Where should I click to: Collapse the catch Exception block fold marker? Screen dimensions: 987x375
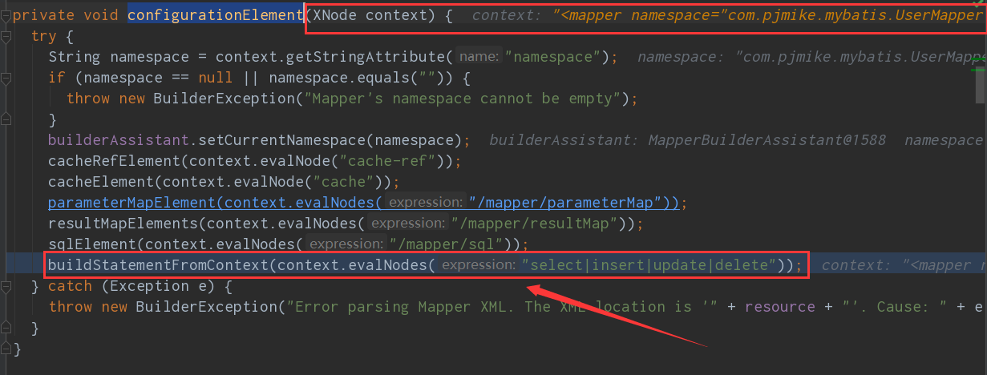[x=6, y=286]
